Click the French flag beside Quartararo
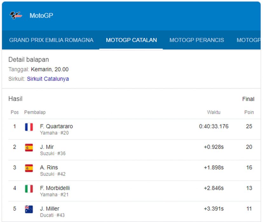The height and width of the screenshot is (222, 263). click(29, 127)
